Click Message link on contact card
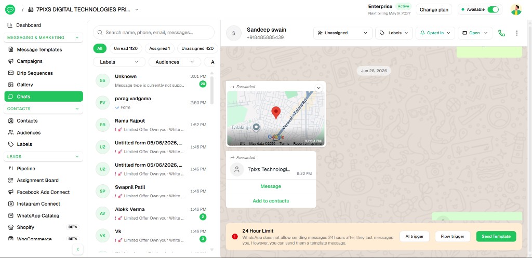The width and height of the screenshot is (532, 258). point(271,186)
